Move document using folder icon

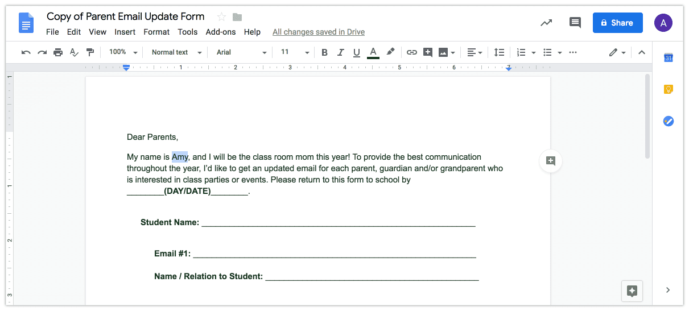pos(237,17)
